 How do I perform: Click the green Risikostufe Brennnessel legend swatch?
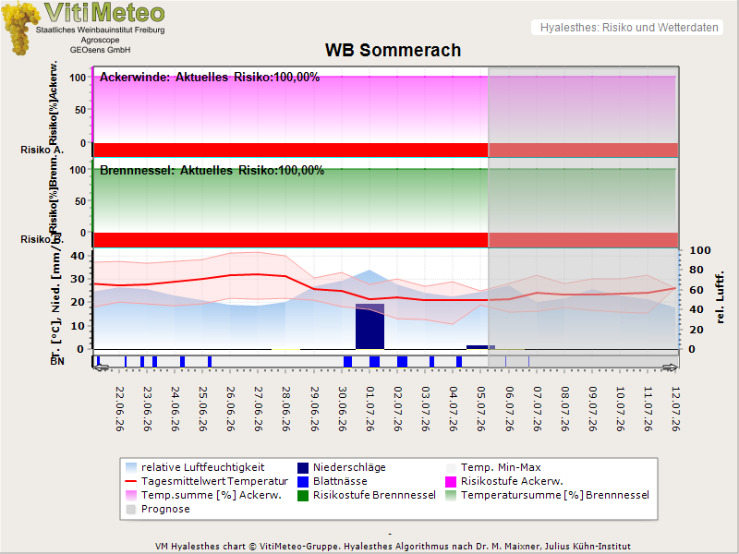[x=303, y=495]
